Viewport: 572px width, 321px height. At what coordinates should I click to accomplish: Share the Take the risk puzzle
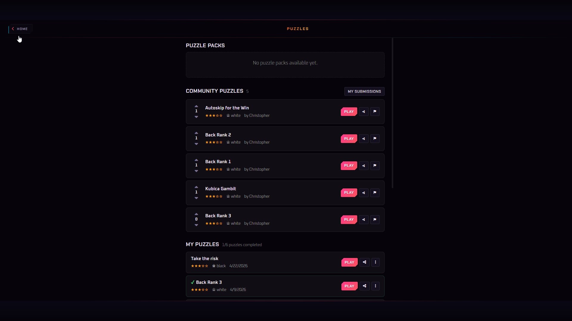click(364, 262)
